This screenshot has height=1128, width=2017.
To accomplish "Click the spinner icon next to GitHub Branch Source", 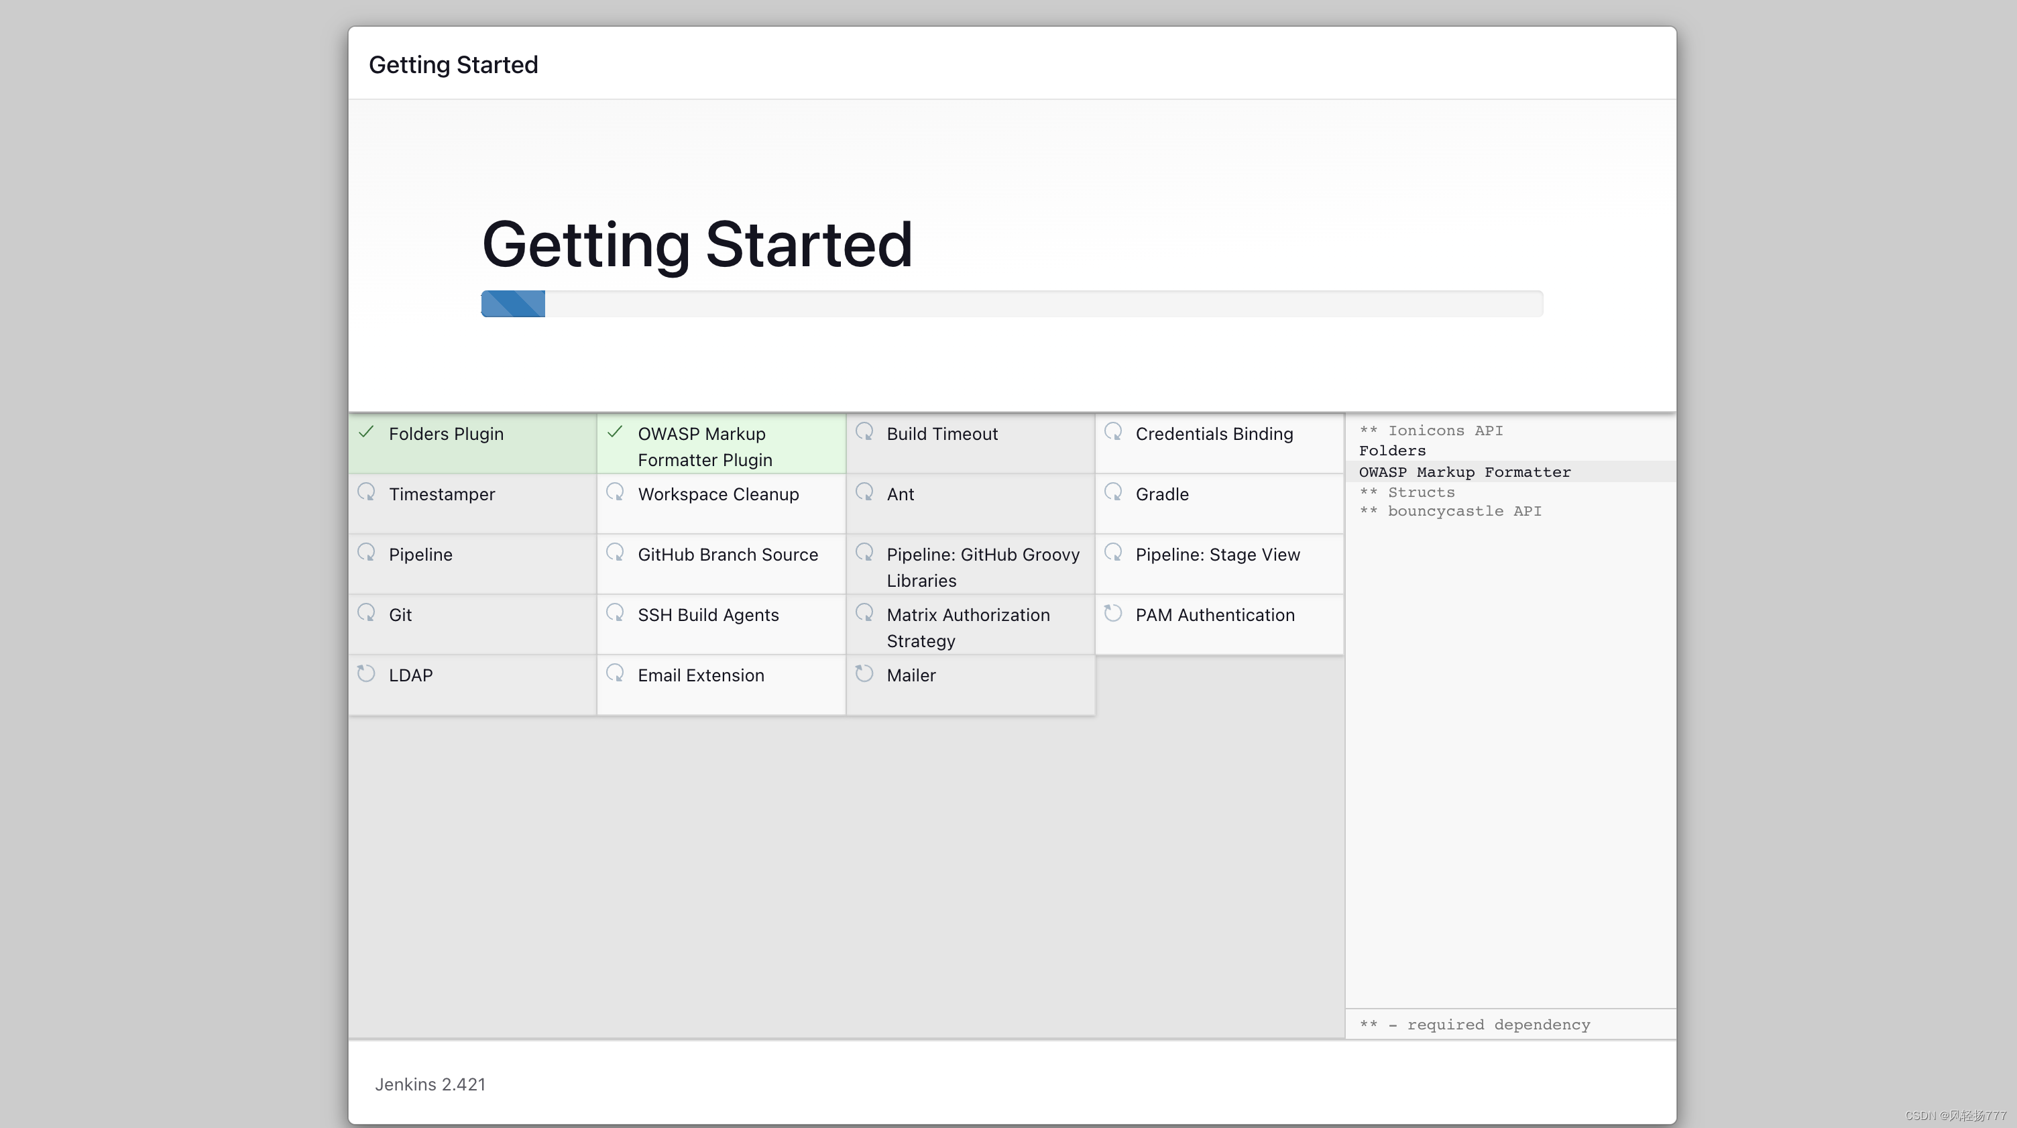I will pos(615,552).
